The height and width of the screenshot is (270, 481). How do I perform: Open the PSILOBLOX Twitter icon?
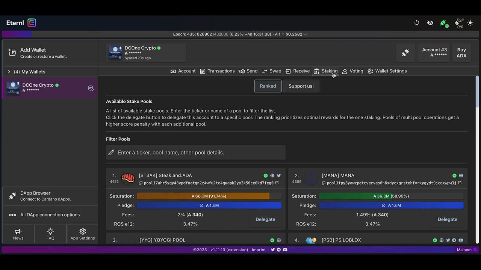448,240
